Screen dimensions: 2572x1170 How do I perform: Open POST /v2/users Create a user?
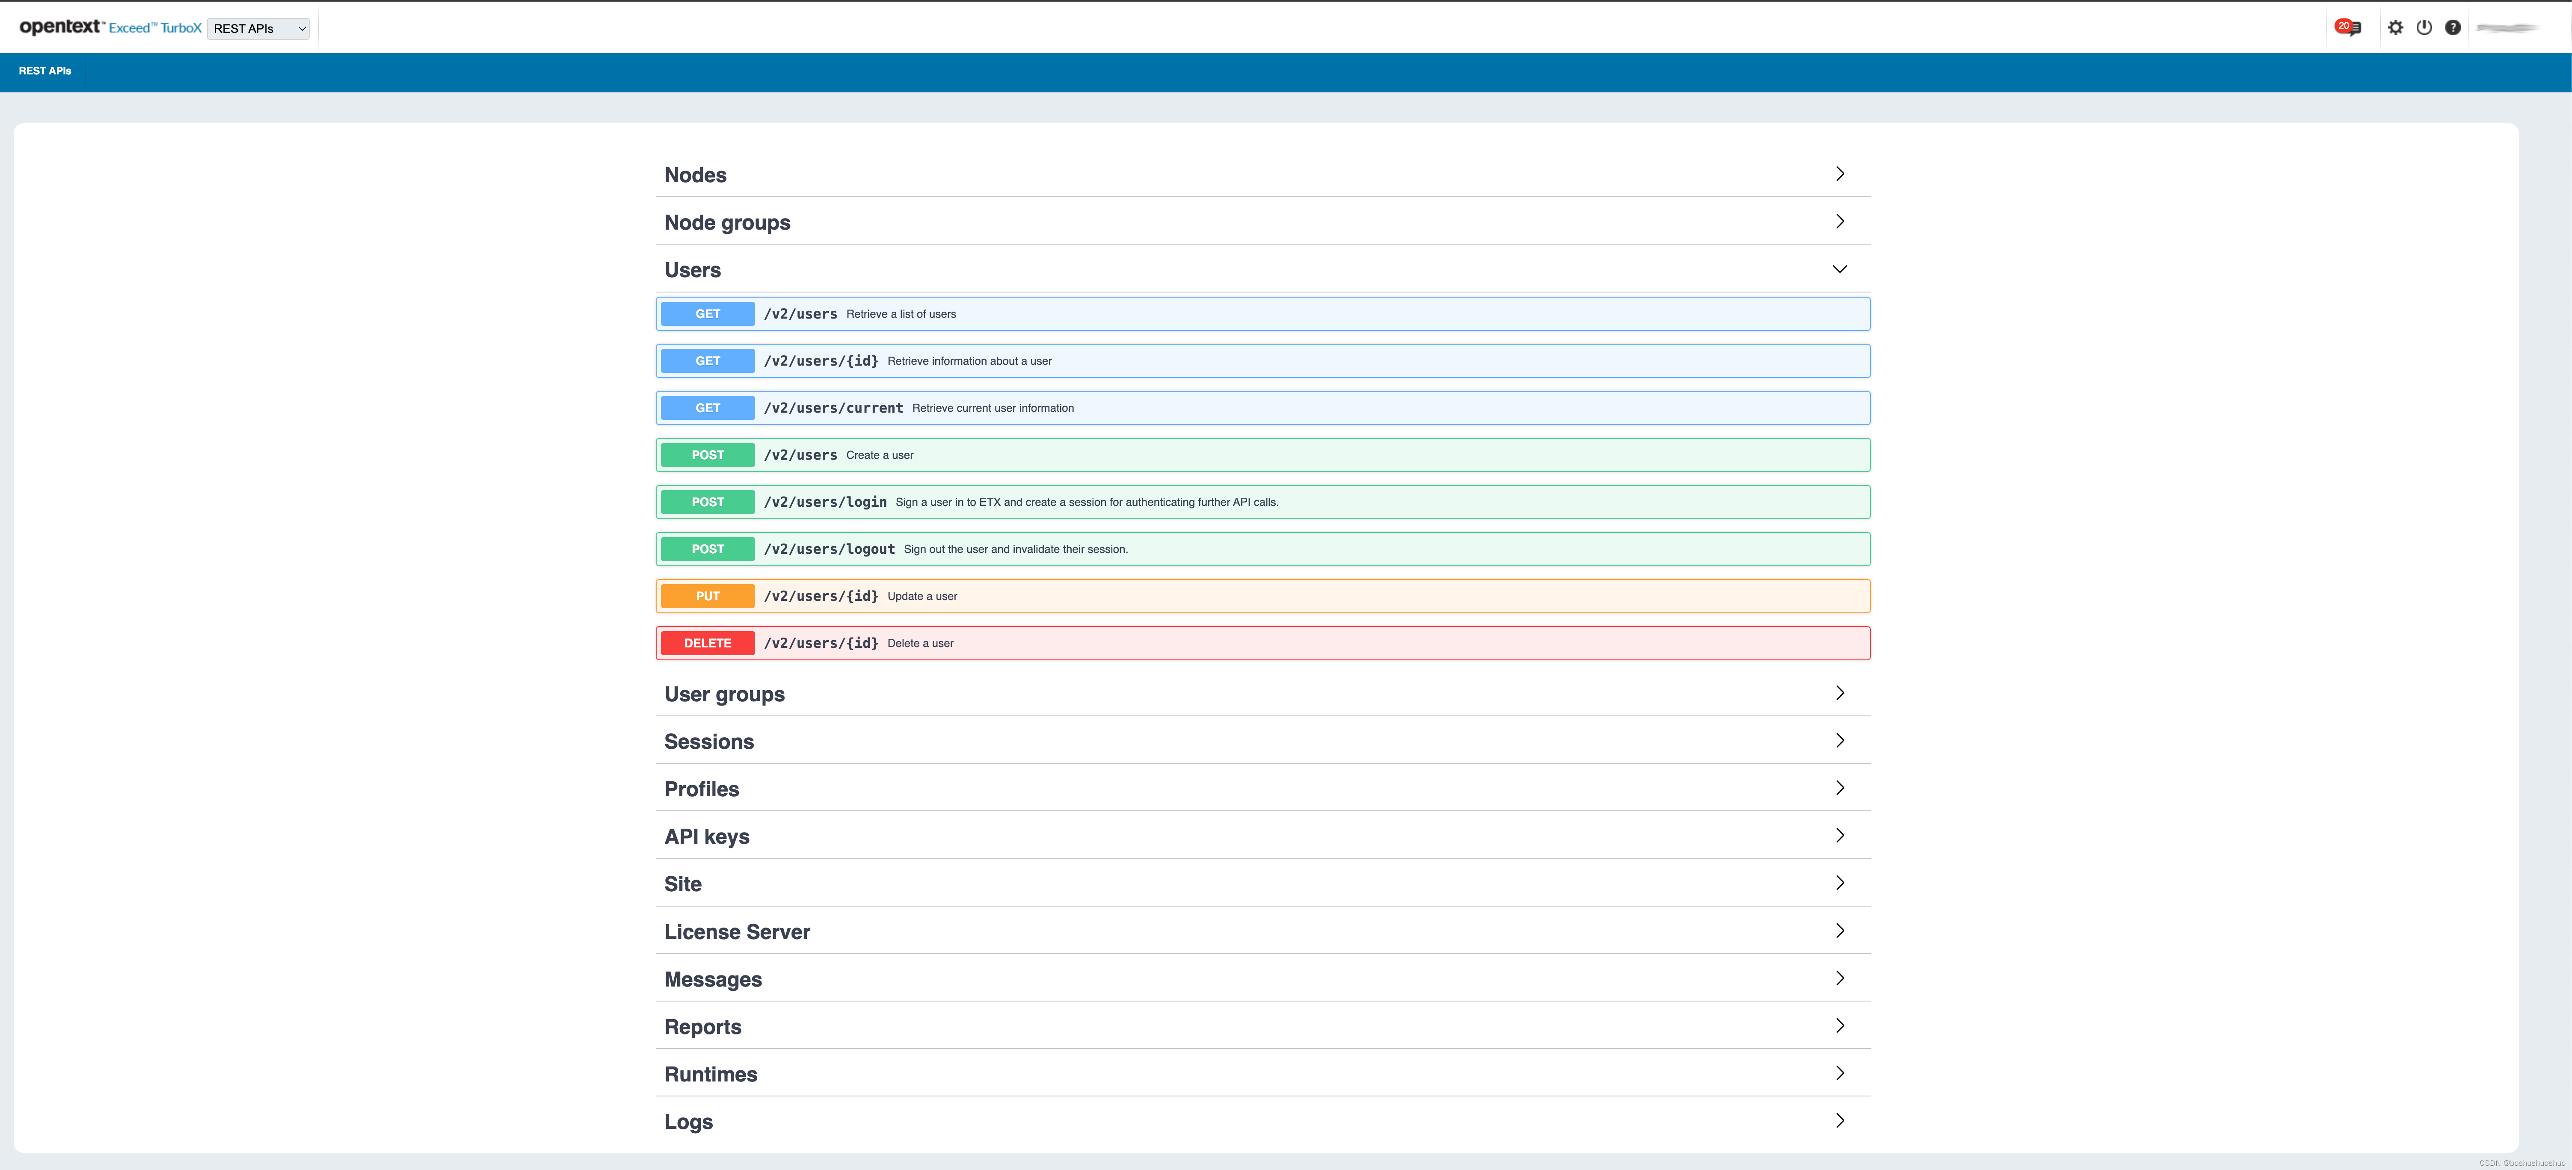coord(1262,455)
